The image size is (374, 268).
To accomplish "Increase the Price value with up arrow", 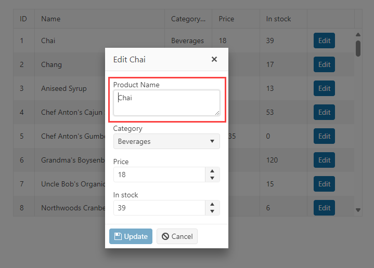I will [212, 171].
